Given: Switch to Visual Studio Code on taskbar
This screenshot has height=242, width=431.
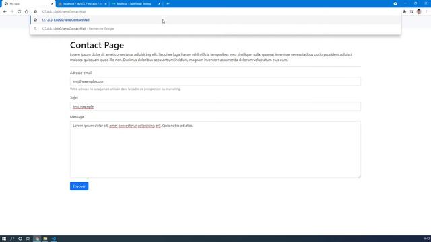Looking at the screenshot, I should tap(54, 239).
